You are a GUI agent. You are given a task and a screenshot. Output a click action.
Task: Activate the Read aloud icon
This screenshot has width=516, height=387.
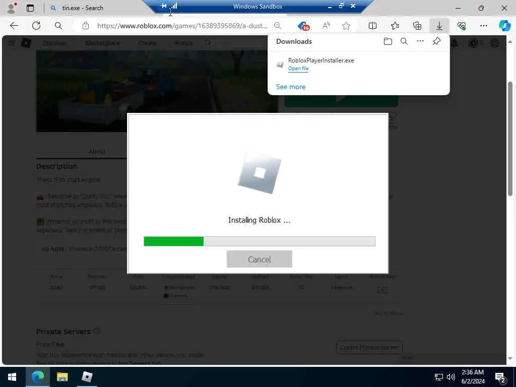pos(326,26)
